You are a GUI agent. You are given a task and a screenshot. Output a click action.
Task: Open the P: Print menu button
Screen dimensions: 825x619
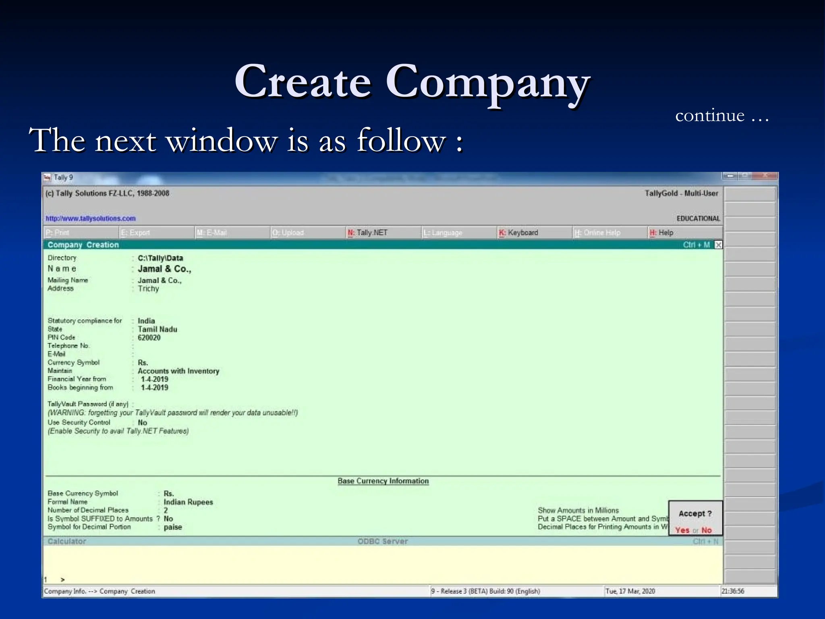81,233
